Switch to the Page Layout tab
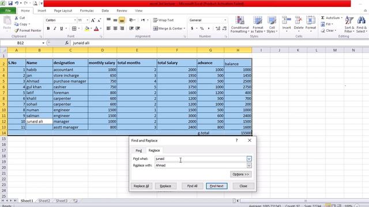The height and width of the screenshot is (207, 369). 63,10
